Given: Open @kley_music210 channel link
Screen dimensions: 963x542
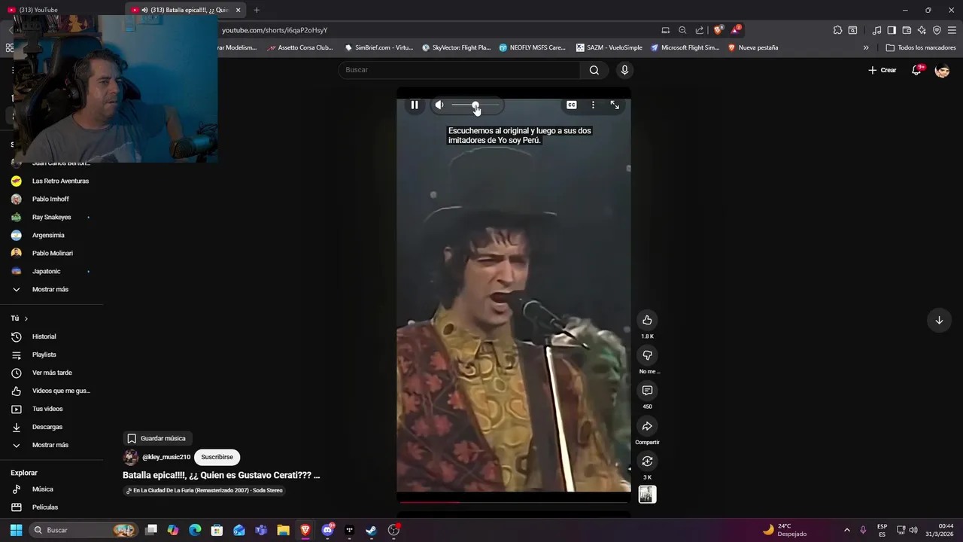Looking at the screenshot, I should point(166,457).
